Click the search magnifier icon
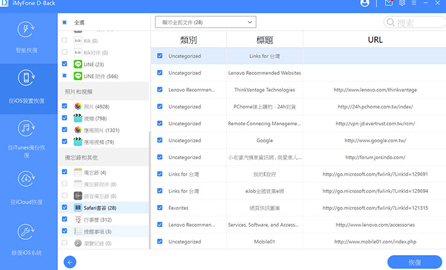 pyautogui.click(x=391, y=22)
